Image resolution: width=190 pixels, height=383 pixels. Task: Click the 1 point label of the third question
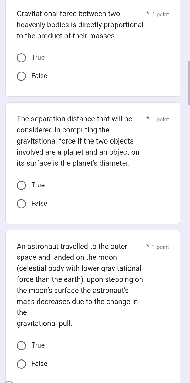[x=161, y=247]
